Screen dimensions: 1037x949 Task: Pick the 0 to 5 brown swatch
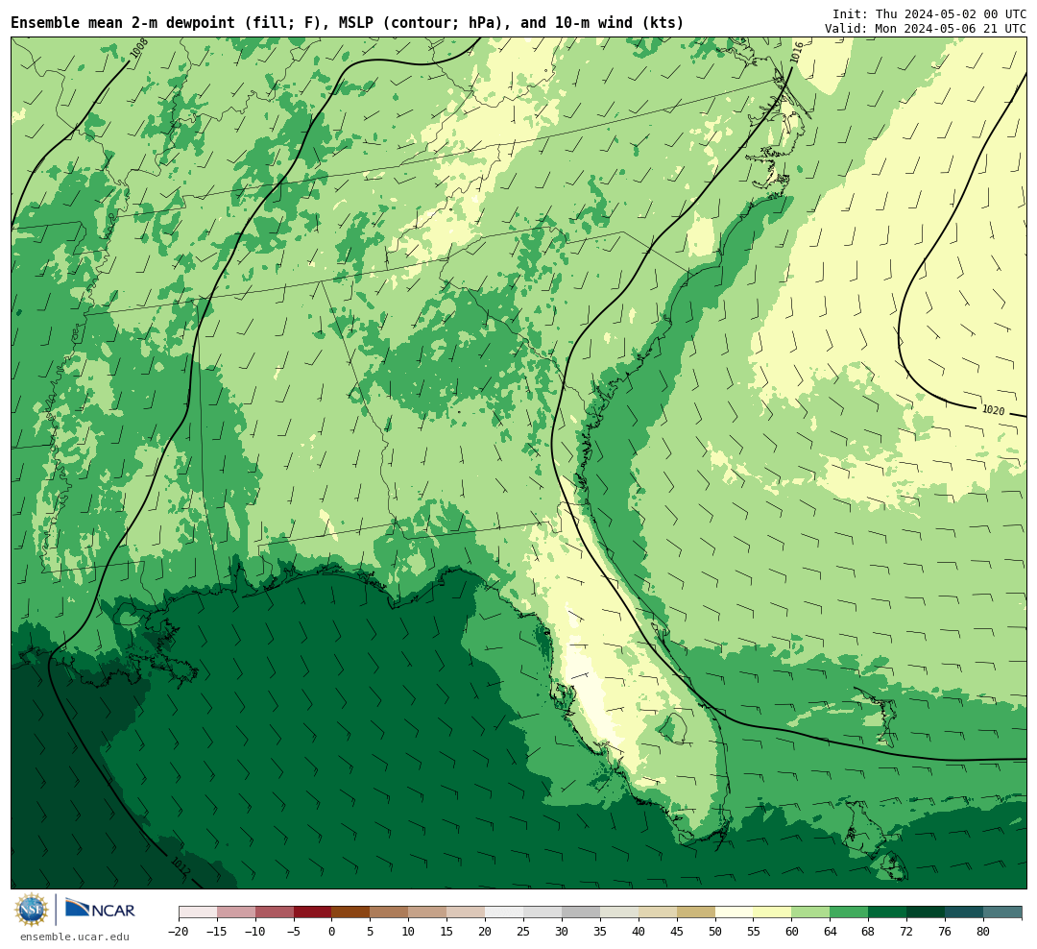tap(351, 912)
